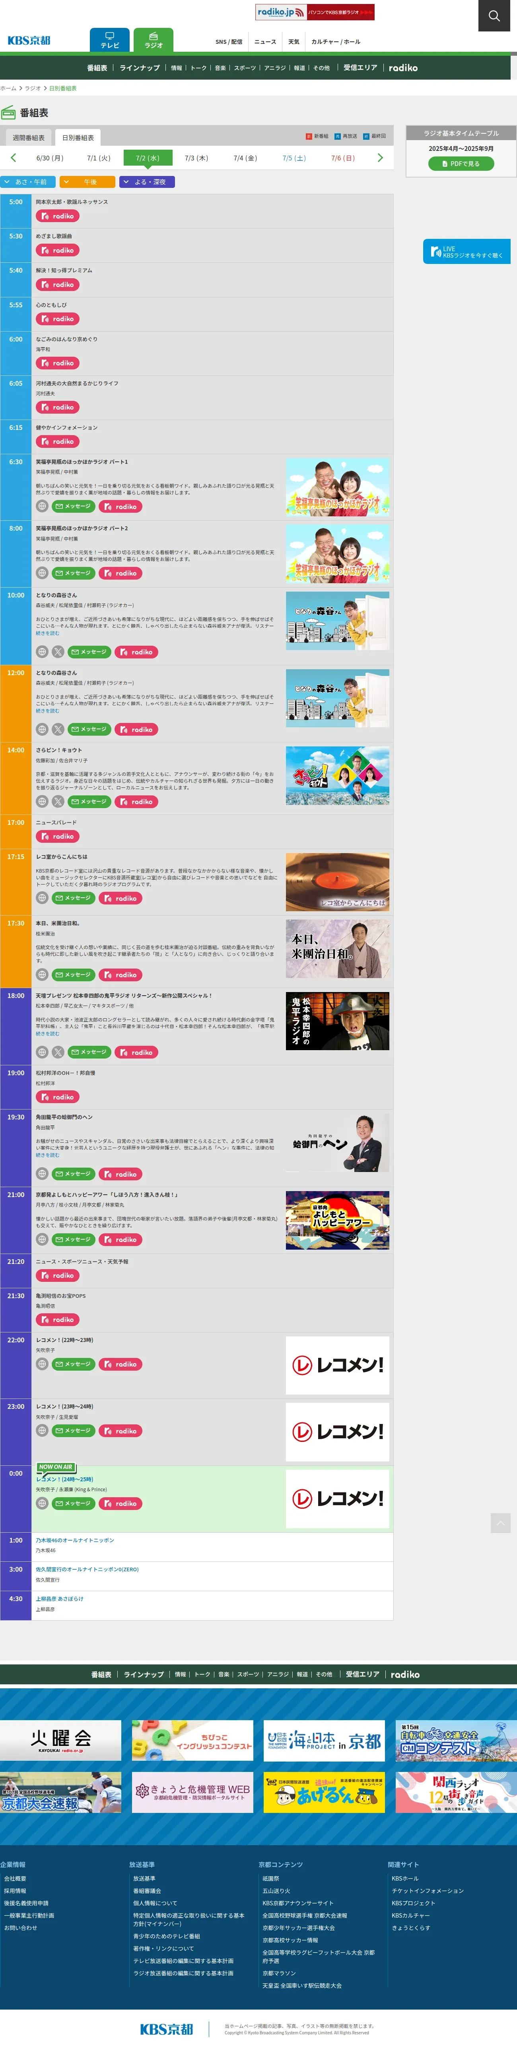This screenshot has height=2047, width=517.
Task: Select the 日別番組表 tab
Action: pyautogui.click(x=78, y=137)
